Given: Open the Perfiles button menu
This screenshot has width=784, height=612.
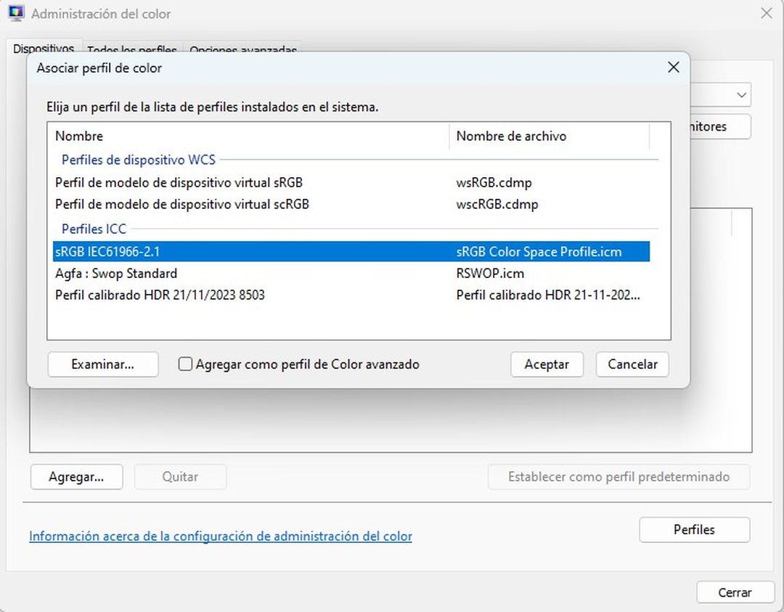Looking at the screenshot, I should [x=694, y=529].
